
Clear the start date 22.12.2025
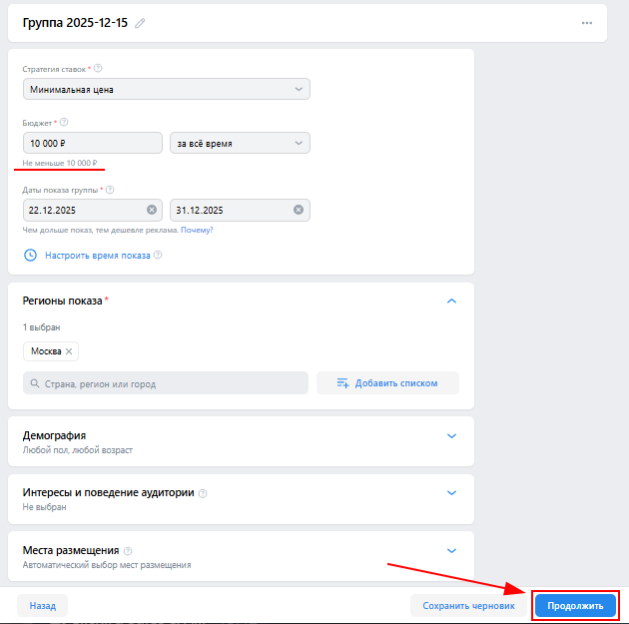click(x=152, y=210)
